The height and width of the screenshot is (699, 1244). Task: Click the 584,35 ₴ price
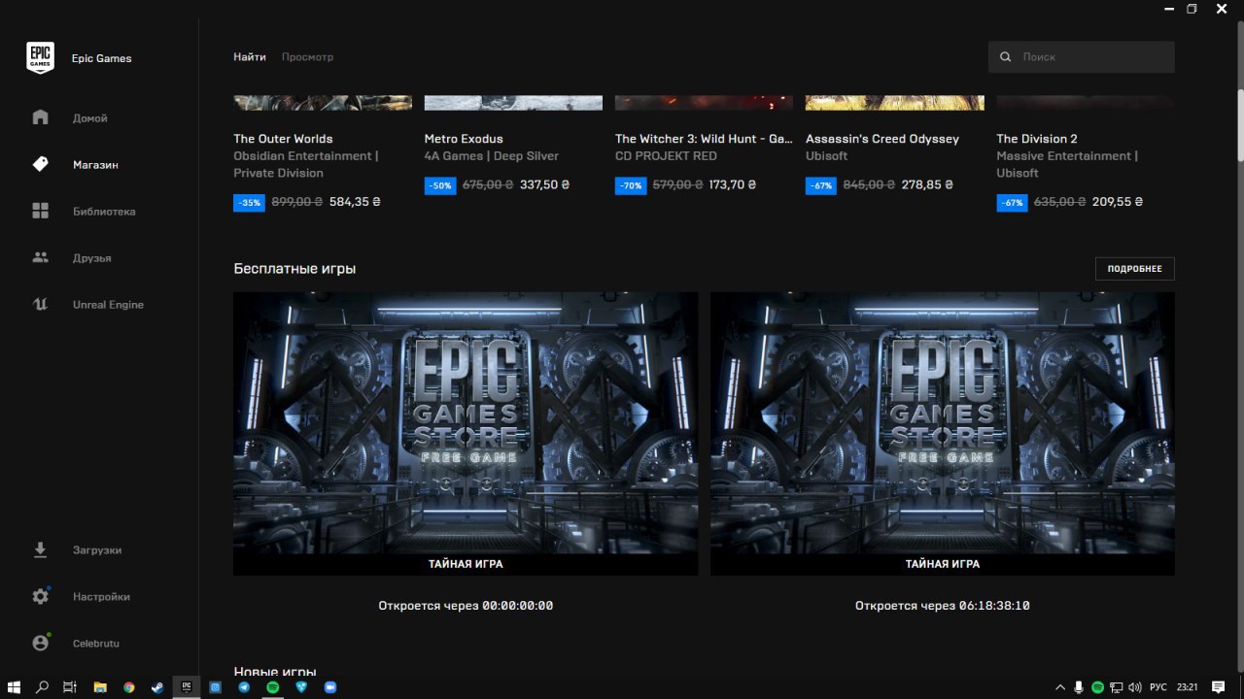(x=355, y=202)
